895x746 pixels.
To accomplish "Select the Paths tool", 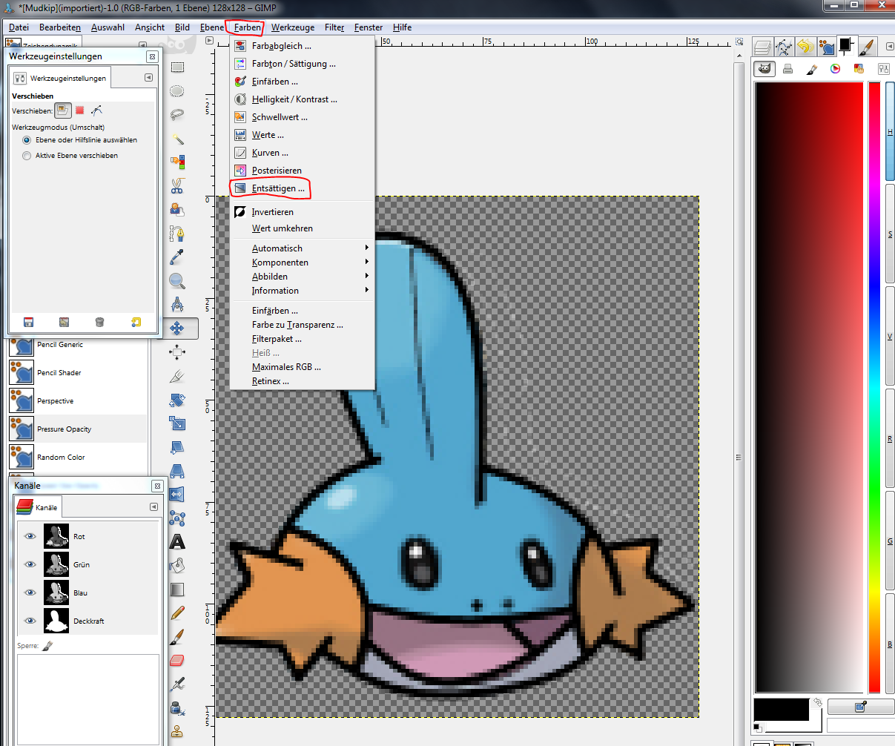I will [177, 234].
